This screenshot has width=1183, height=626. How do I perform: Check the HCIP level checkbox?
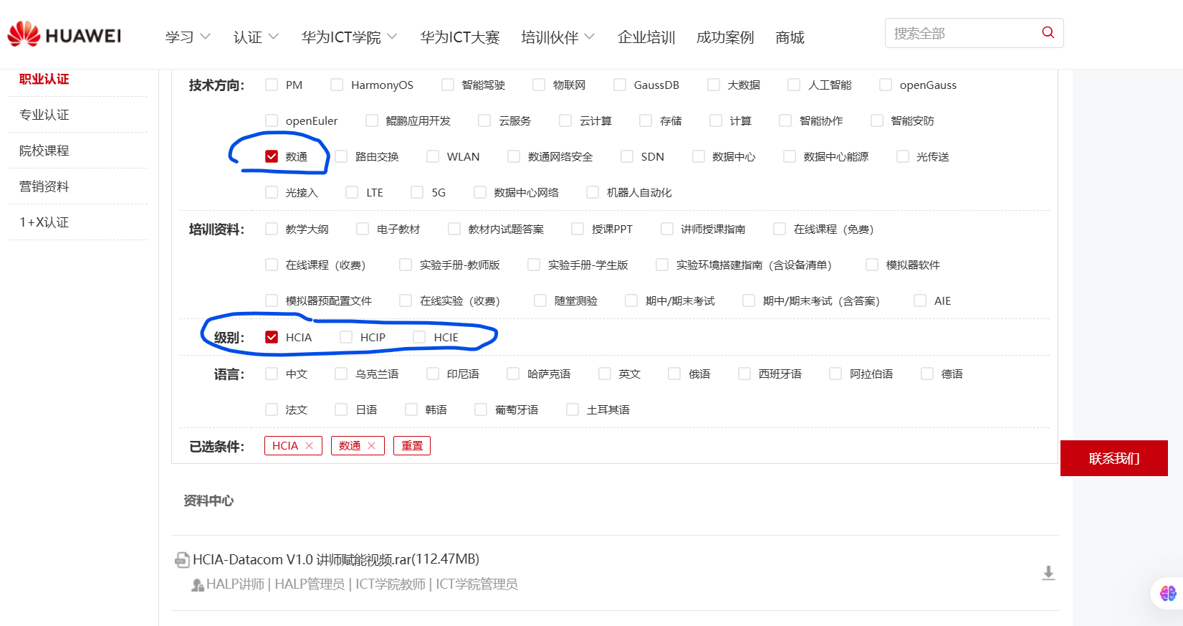click(346, 337)
